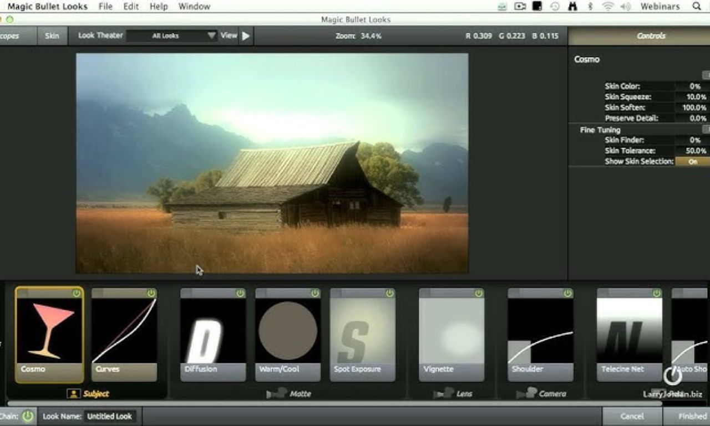Click the barn preview image
The width and height of the screenshot is (710, 426).
pos(272,163)
